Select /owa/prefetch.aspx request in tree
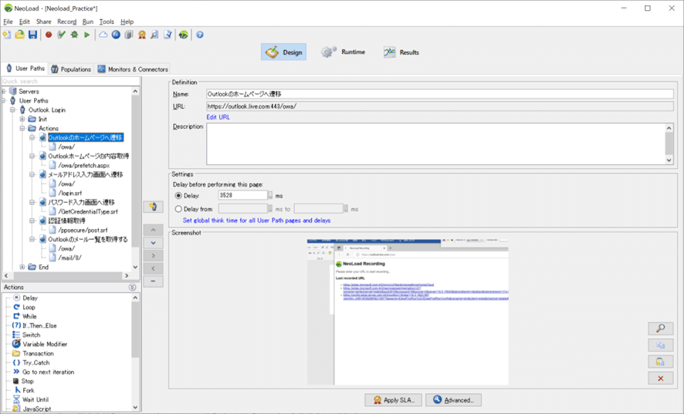The height and width of the screenshot is (414, 684). (83, 165)
